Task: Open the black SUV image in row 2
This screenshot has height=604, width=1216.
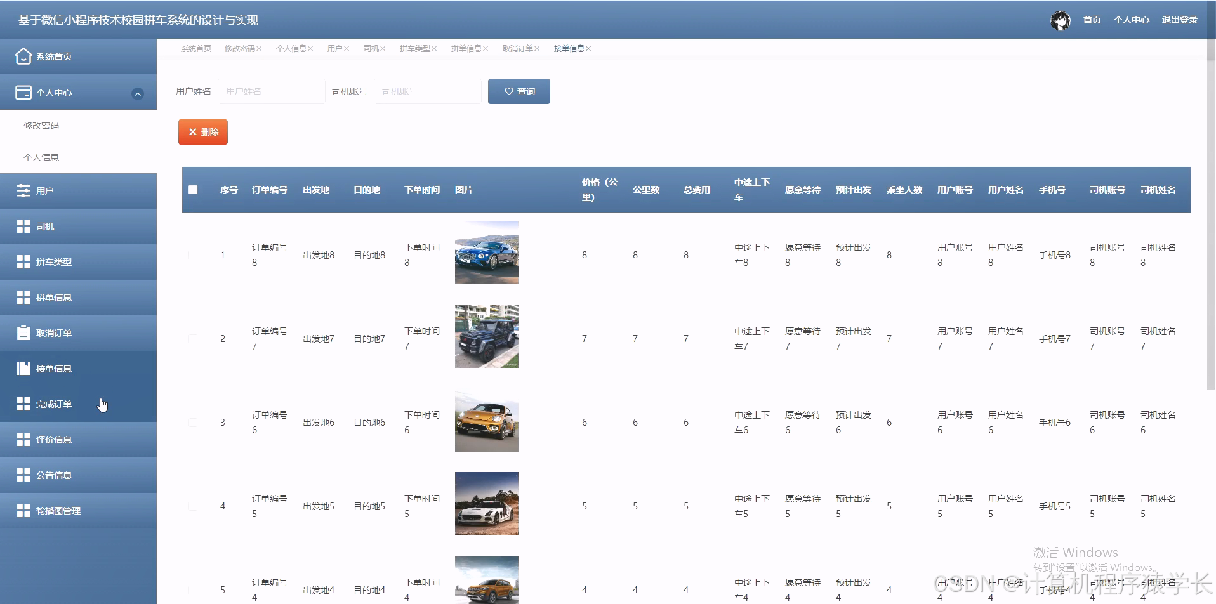Action: tap(487, 336)
